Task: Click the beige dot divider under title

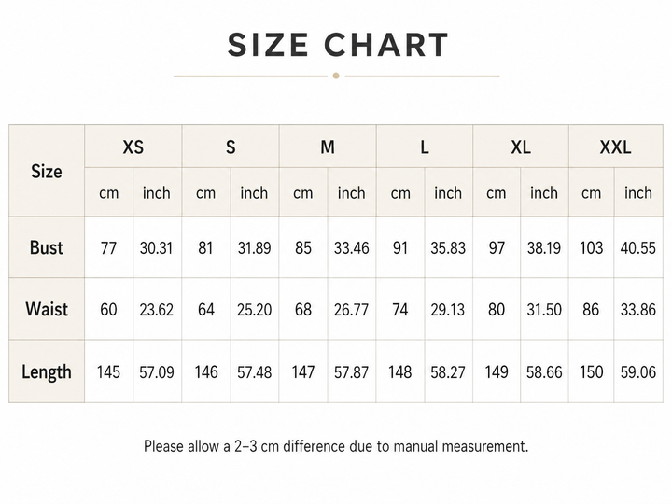Action: (336, 76)
